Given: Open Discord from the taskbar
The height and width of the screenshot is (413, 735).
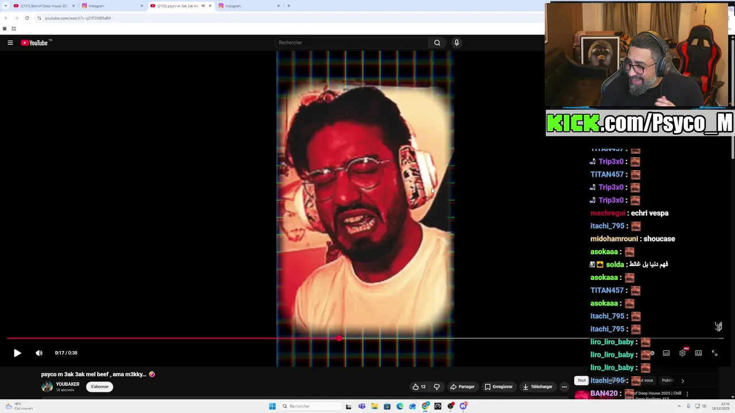Looking at the screenshot, I should coord(463,406).
